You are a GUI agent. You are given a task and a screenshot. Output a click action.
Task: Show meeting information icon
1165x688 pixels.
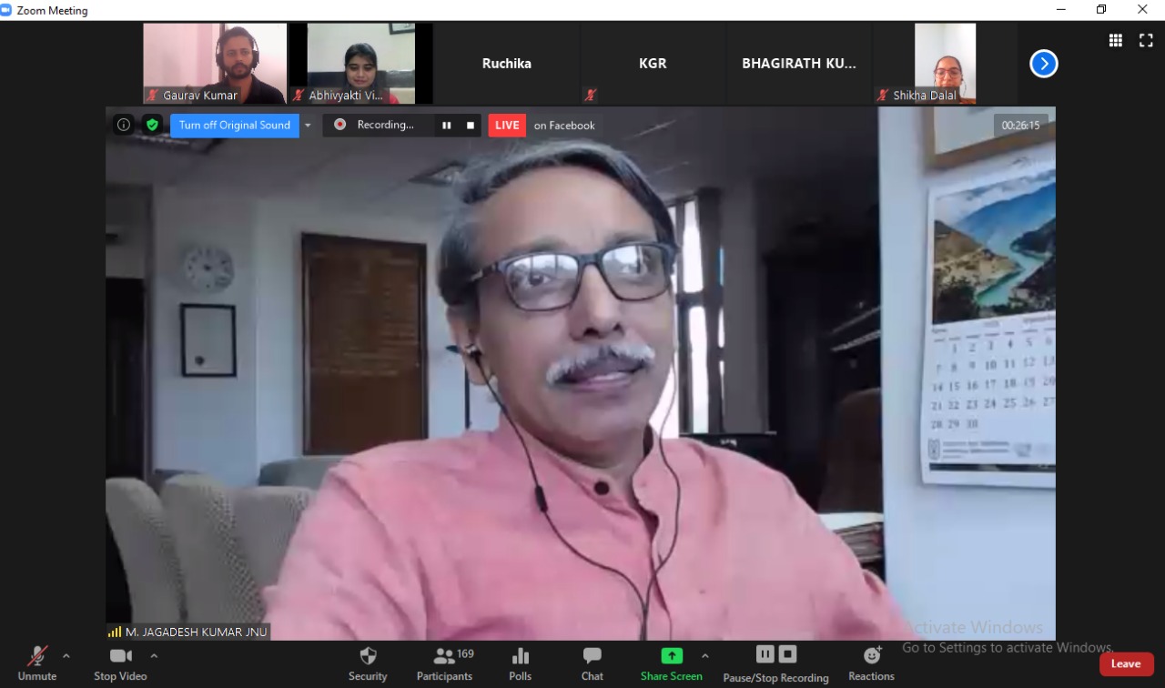coord(124,126)
